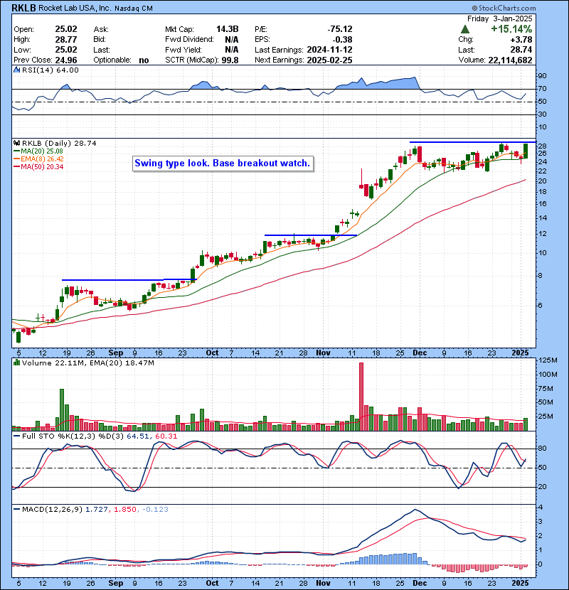Click the Prev Close value 24.96

click(66, 60)
